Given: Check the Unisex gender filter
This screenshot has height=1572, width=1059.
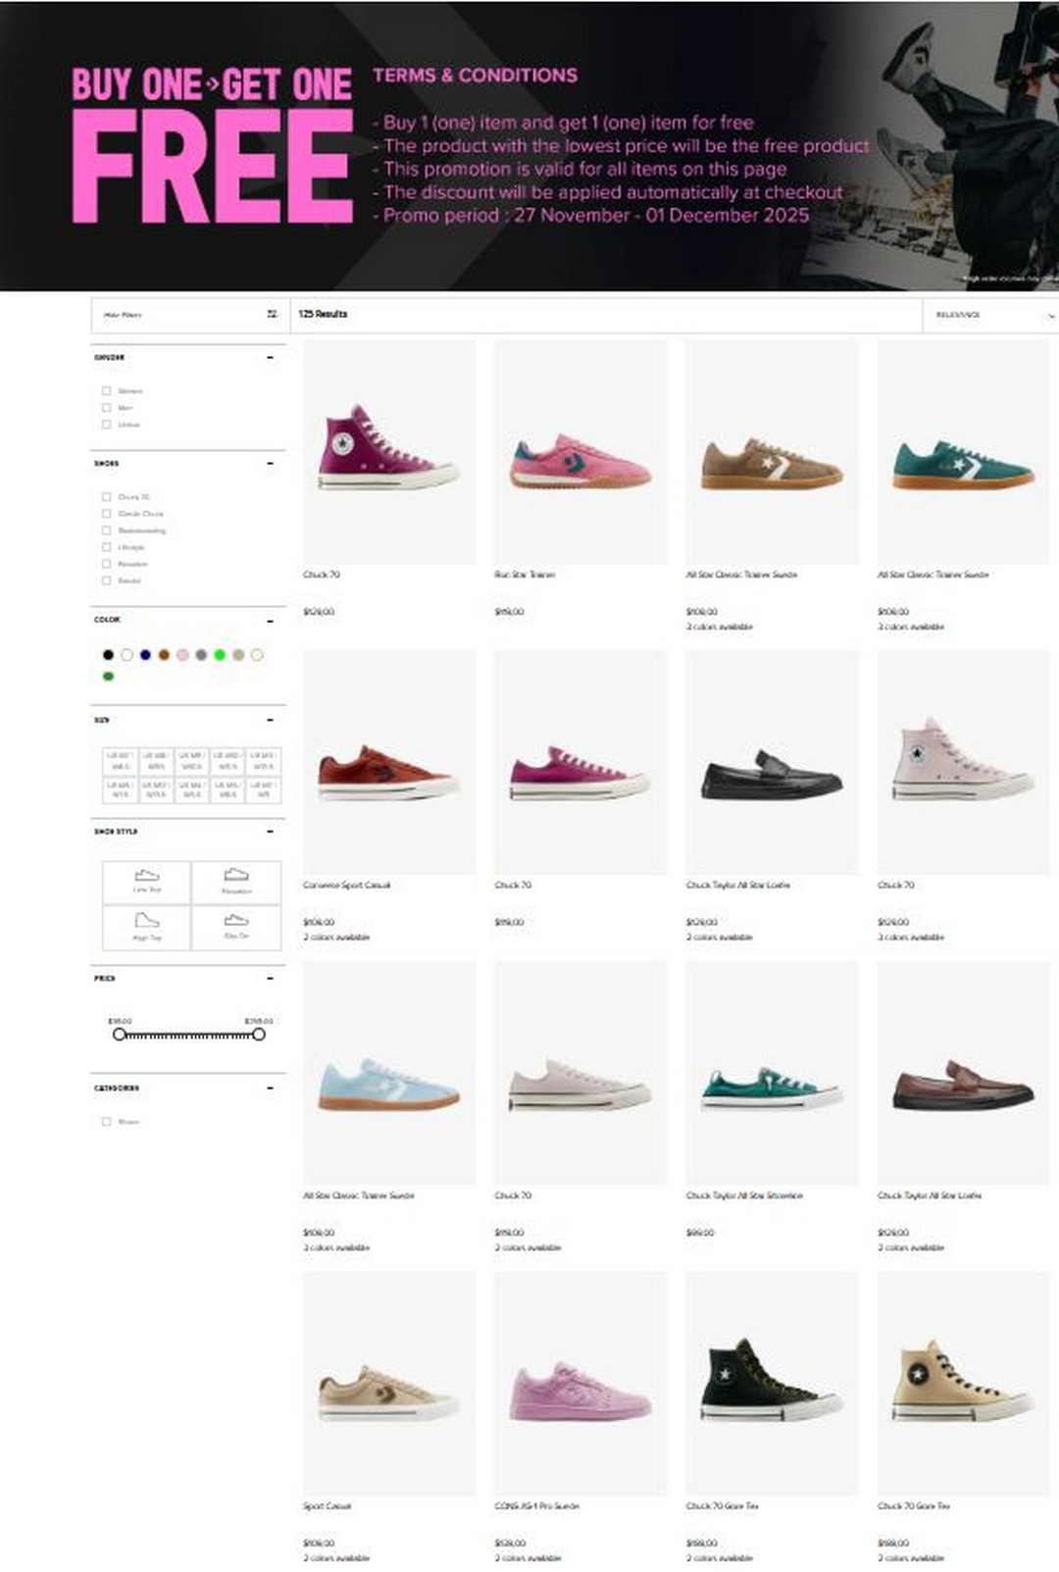Looking at the screenshot, I should point(106,424).
